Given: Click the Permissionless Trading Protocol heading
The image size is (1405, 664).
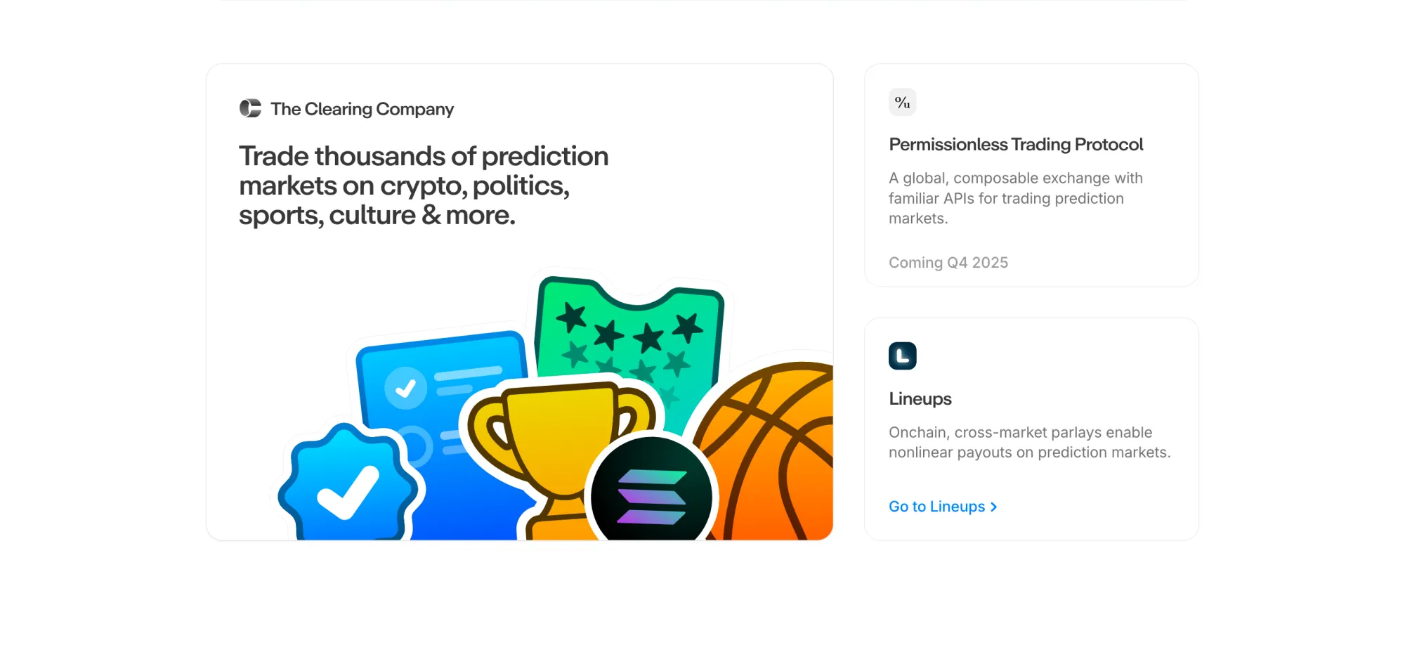Looking at the screenshot, I should (1016, 144).
